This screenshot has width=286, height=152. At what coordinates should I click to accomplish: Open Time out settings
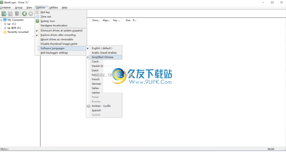pyautogui.click(x=61, y=16)
